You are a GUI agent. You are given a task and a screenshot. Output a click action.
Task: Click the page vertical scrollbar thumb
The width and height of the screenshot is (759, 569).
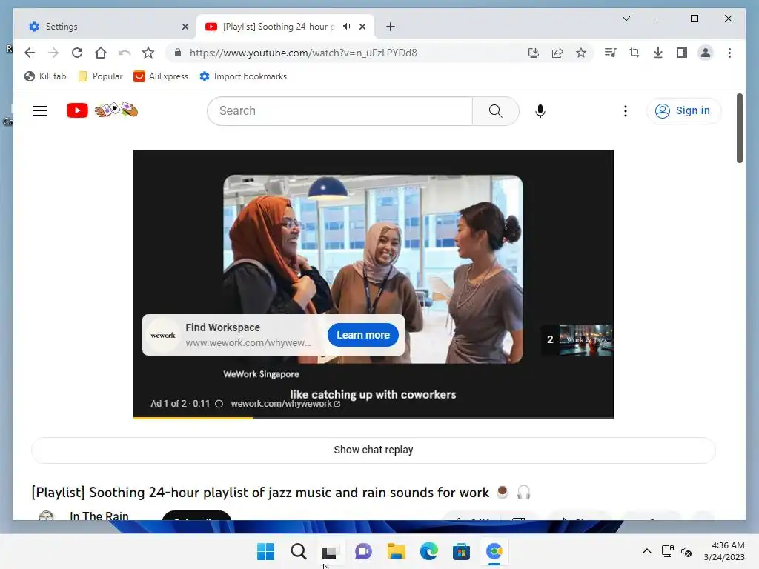pos(739,128)
